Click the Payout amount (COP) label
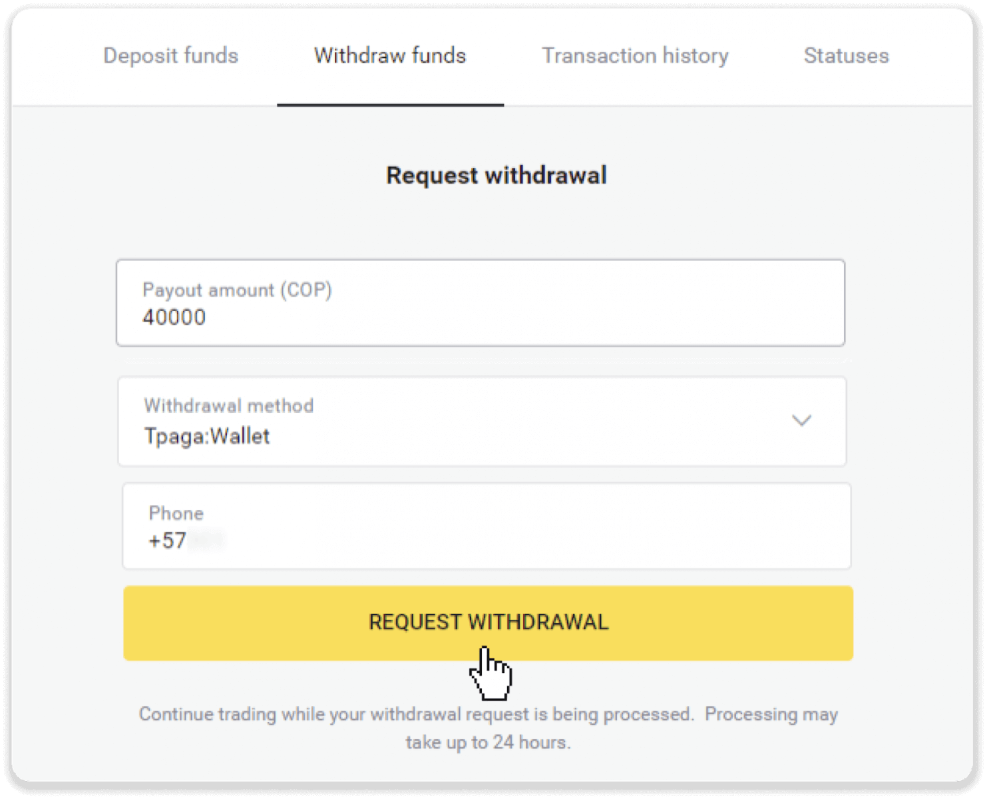Image resolution: width=987 pixels, height=799 pixels. click(237, 289)
